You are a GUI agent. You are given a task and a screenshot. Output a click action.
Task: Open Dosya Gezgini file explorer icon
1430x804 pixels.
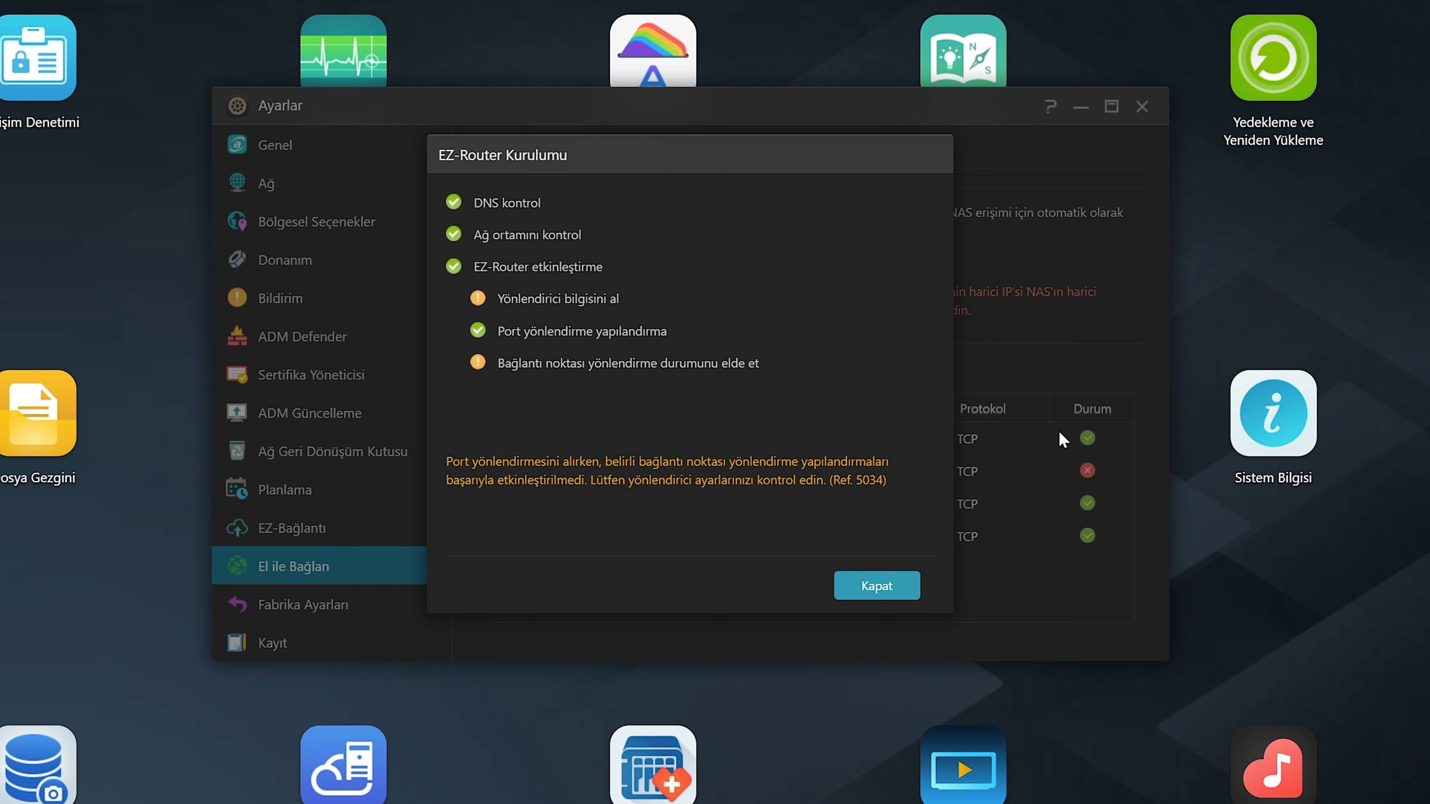click(37, 413)
